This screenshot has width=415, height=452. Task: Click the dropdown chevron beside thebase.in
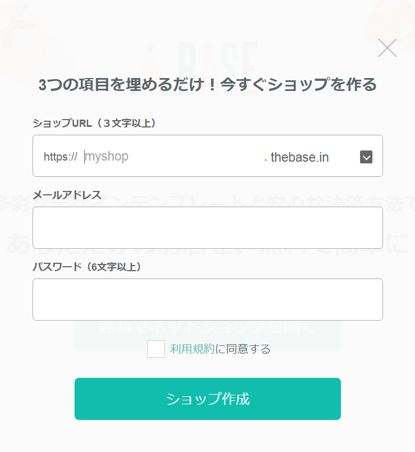tap(366, 157)
